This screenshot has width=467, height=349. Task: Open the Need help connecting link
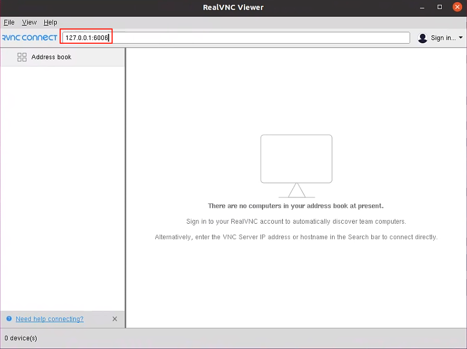[x=49, y=319]
